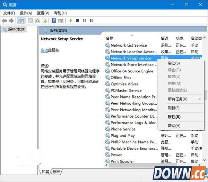
Task: Click the pause service toolbar icon
Action: click(84, 21)
